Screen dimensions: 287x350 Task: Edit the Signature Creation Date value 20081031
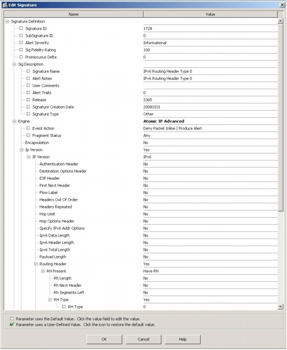210,107
